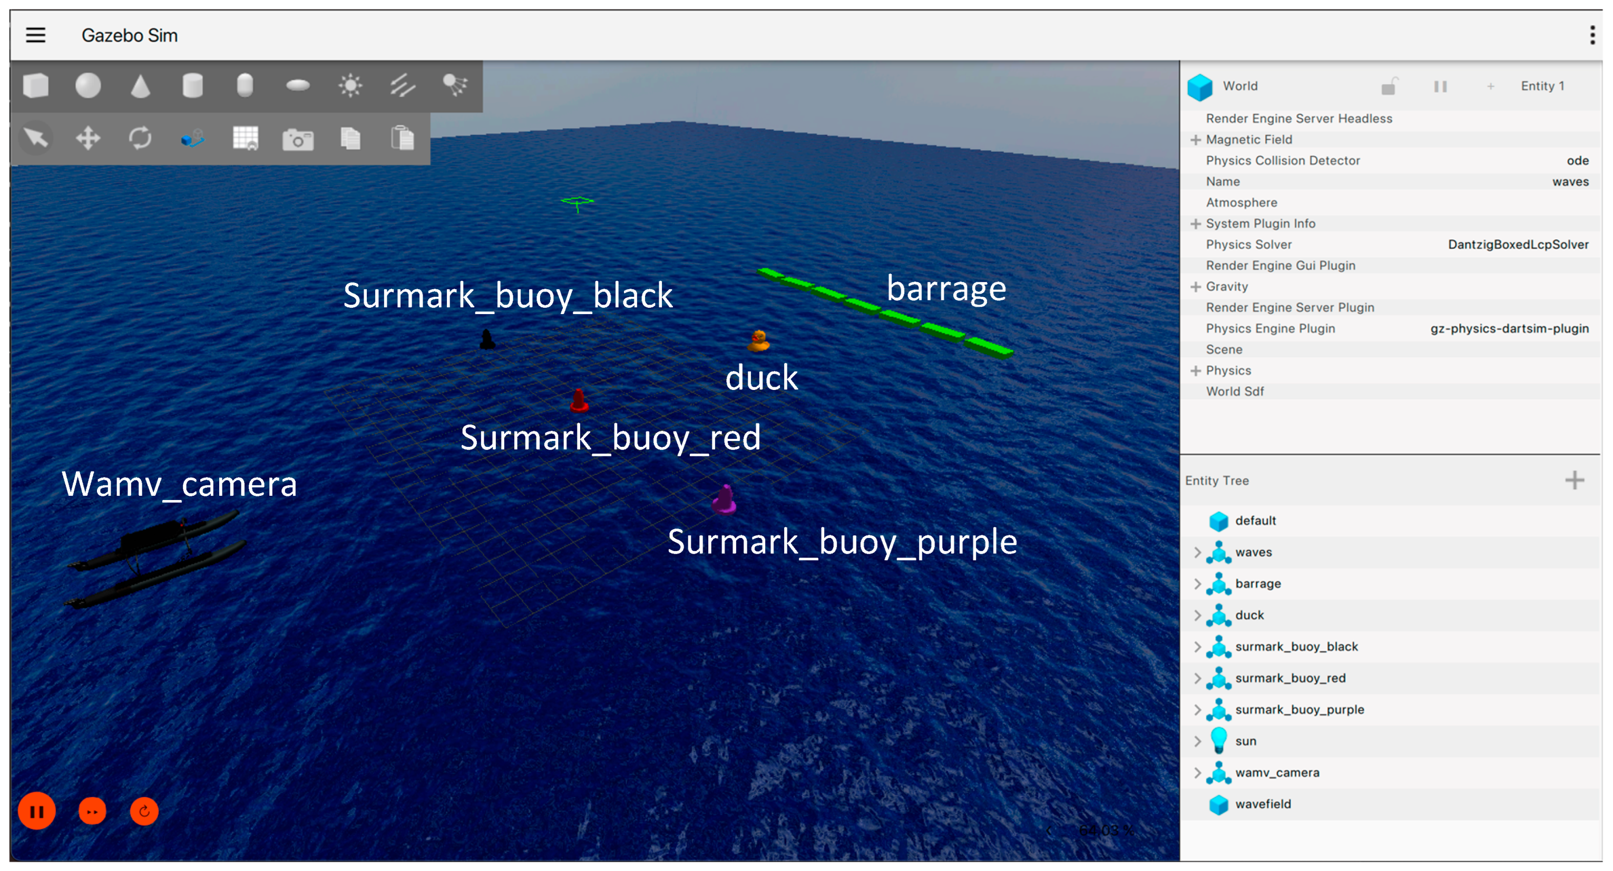Insert a cone shape

pos(140,86)
